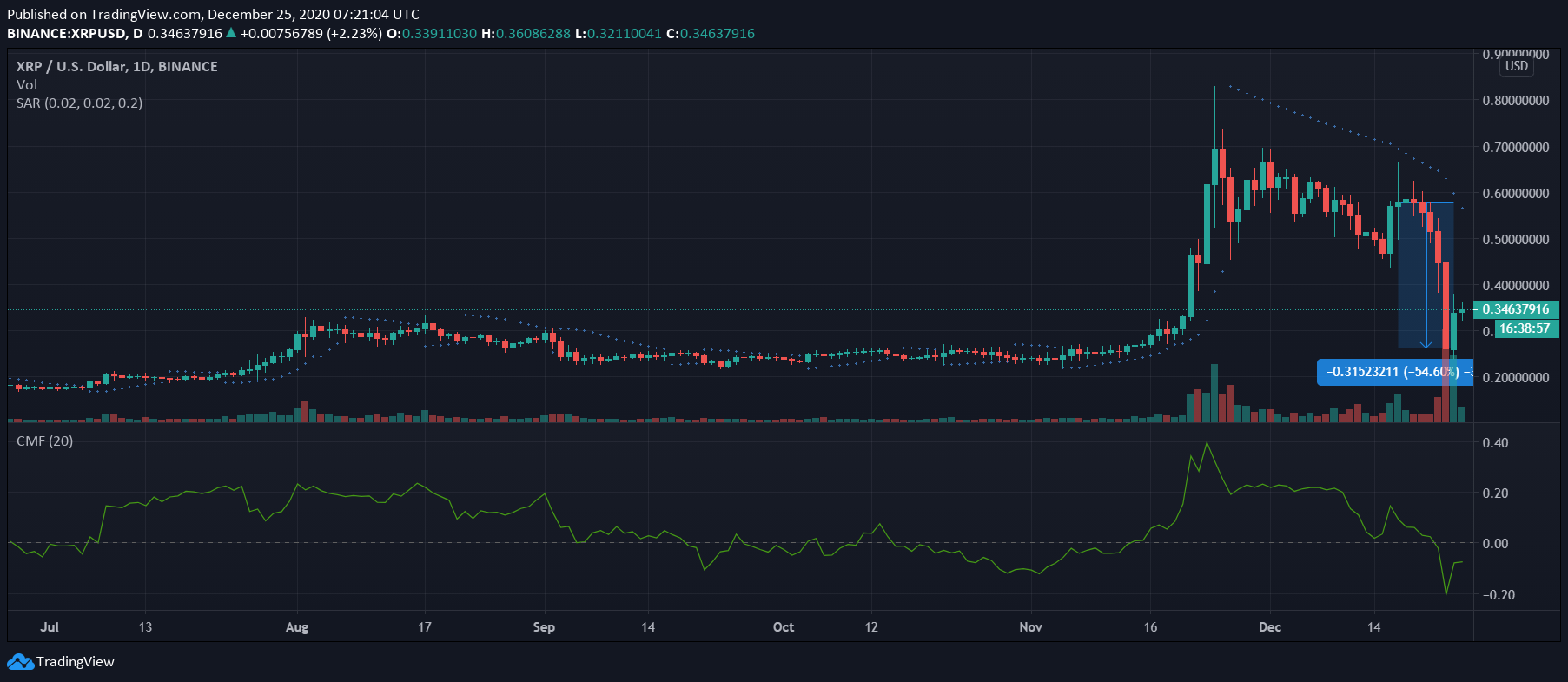Image resolution: width=1568 pixels, height=682 pixels.
Task: Click the USD currency badge on price axis
Action: coord(1517,66)
